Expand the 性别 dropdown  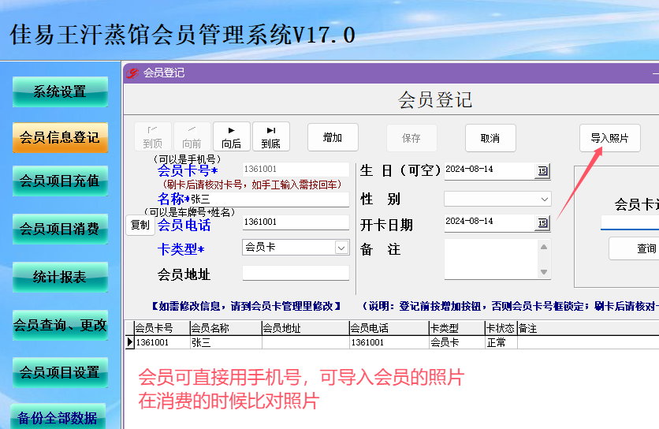click(544, 199)
